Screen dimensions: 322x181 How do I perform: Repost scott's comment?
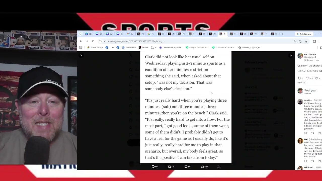[313, 133]
